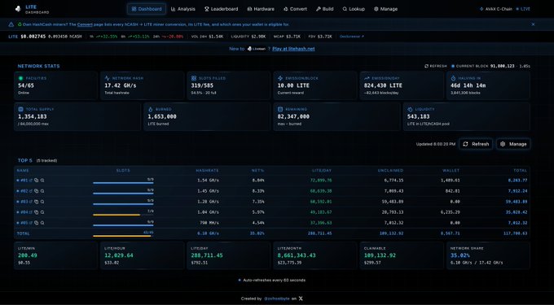Open the Build tab
The height and width of the screenshot is (305, 554).
tap(325, 9)
